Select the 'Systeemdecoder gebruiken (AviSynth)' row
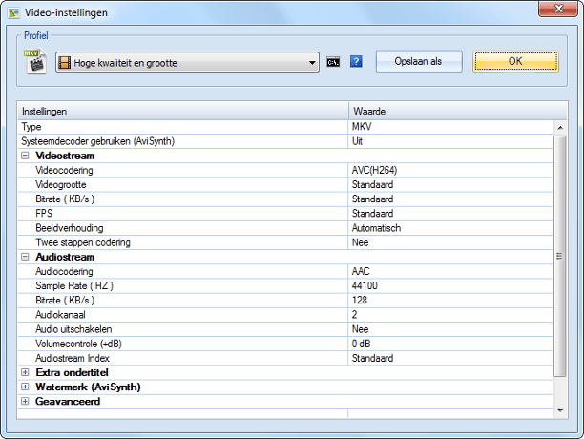Screen dimensions: 584x439 (285, 141)
